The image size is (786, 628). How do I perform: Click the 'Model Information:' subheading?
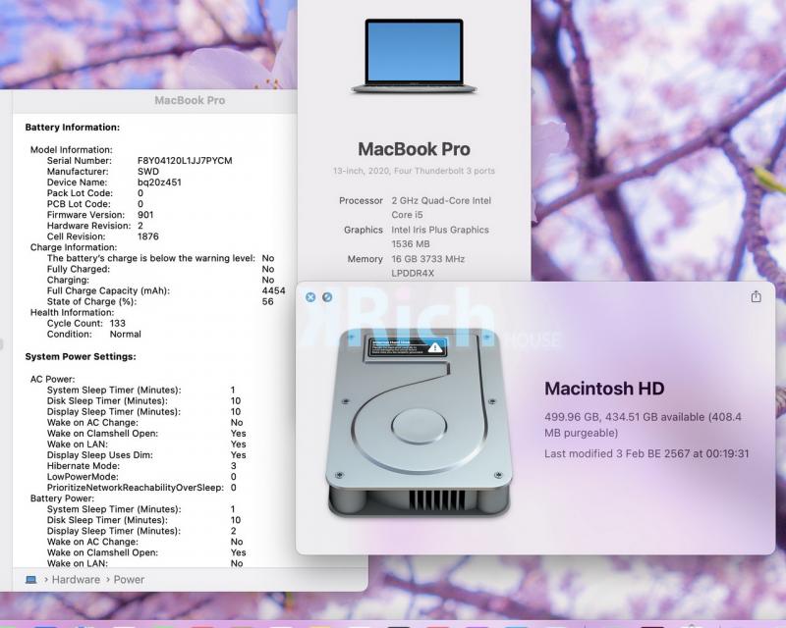click(72, 150)
